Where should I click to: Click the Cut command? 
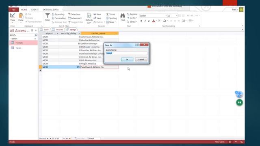[28, 14]
